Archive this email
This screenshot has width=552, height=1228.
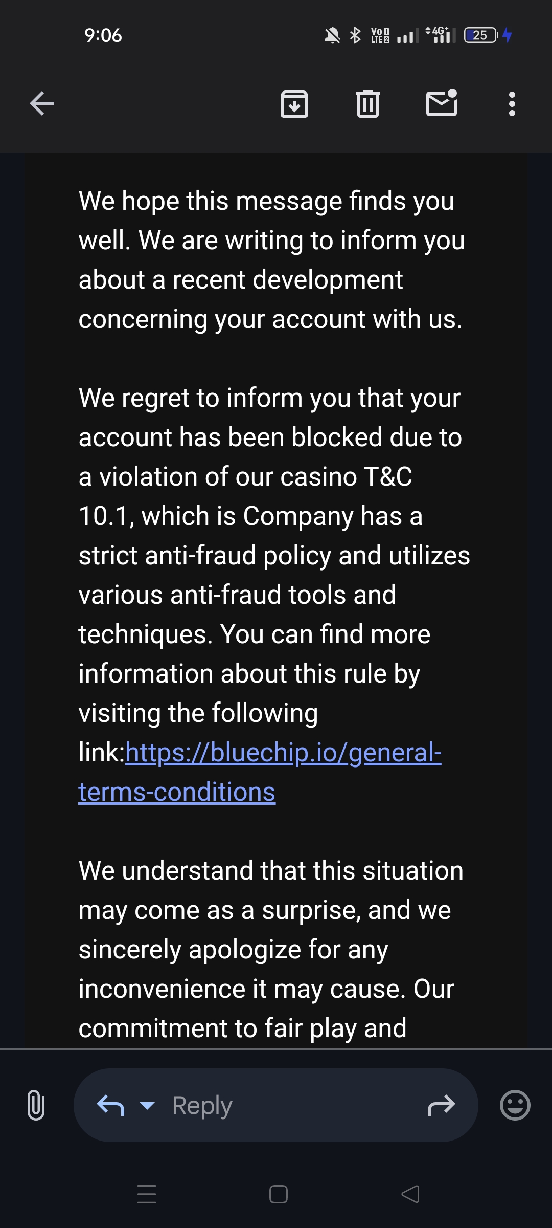point(294,104)
